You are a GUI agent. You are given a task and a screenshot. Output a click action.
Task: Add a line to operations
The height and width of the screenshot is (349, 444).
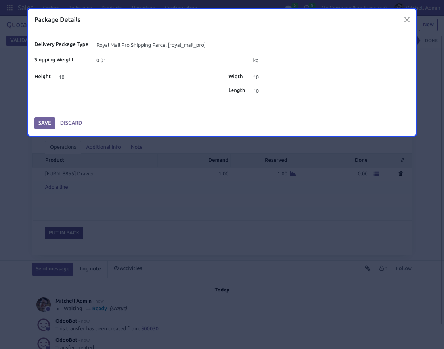click(56, 187)
